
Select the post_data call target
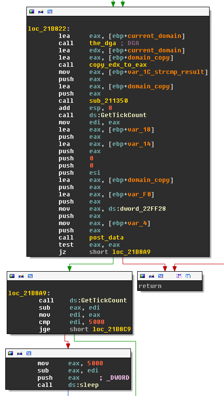click(x=106, y=238)
